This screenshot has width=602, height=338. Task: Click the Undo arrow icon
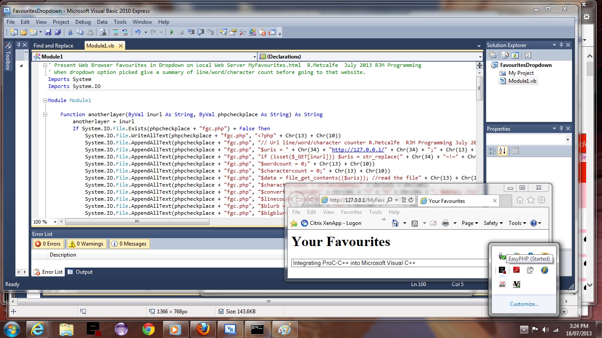tap(137, 32)
